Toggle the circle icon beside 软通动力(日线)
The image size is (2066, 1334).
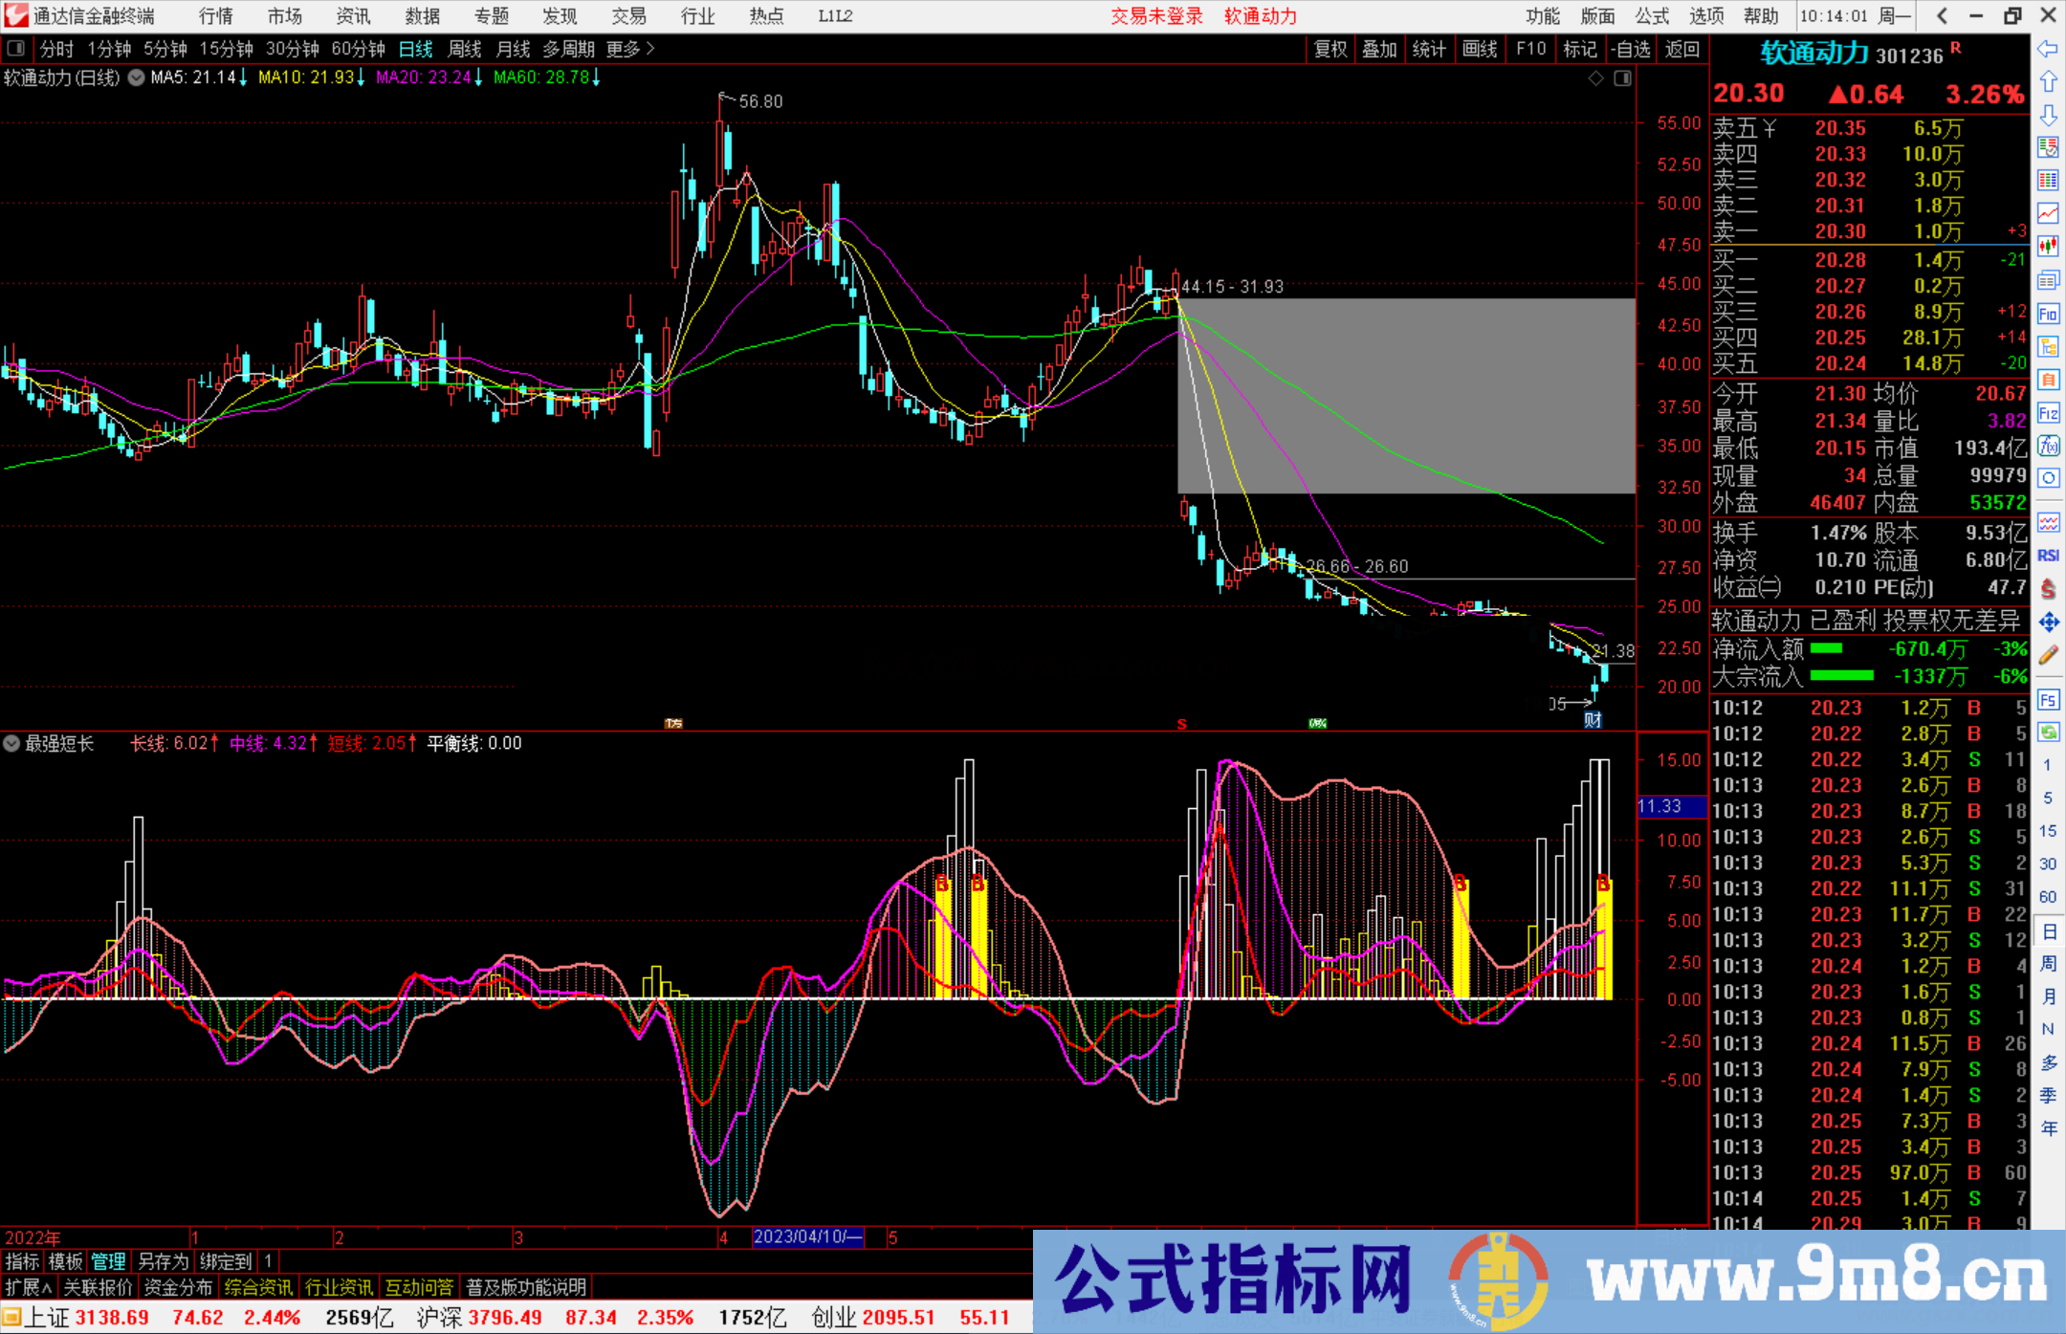click(136, 77)
